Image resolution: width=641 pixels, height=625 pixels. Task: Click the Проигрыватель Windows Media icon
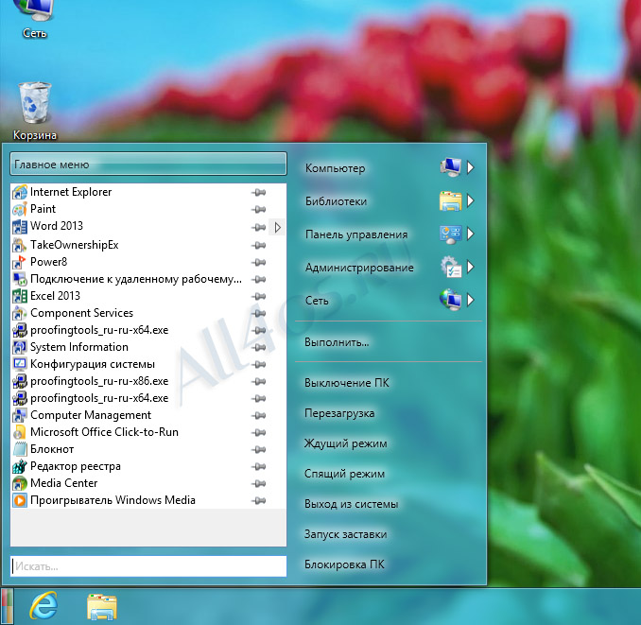[x=20, y=500]
